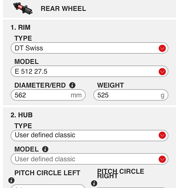Image resolution: width=179 pixels, height=188 pixels.
Task: Show info for PITCH CIRCLE LEFT
Action: [x=11, y=180]
